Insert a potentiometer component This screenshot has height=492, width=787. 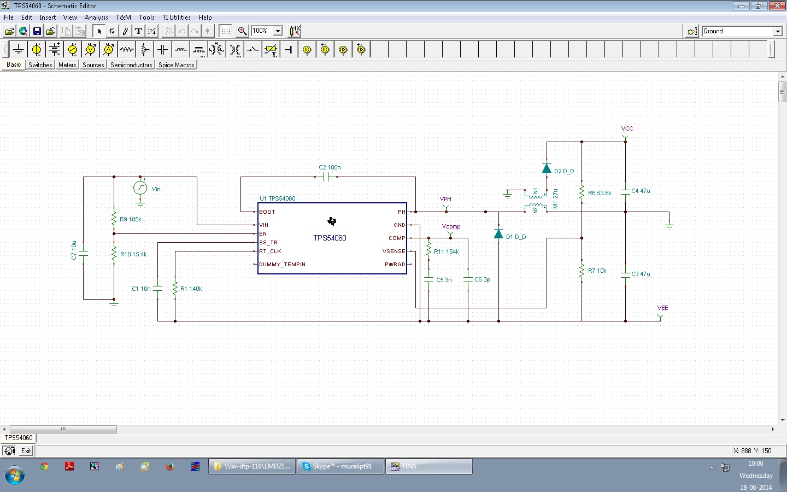coord(145,50)
